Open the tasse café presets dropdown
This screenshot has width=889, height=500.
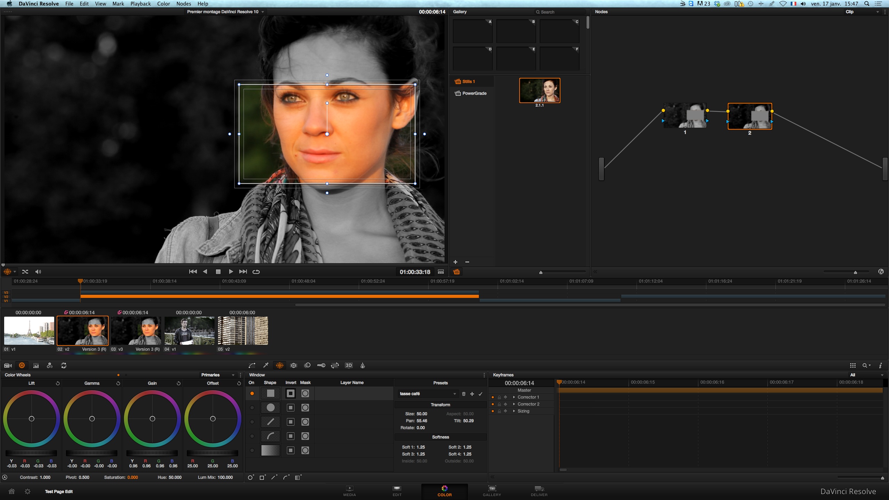point(454,394)
